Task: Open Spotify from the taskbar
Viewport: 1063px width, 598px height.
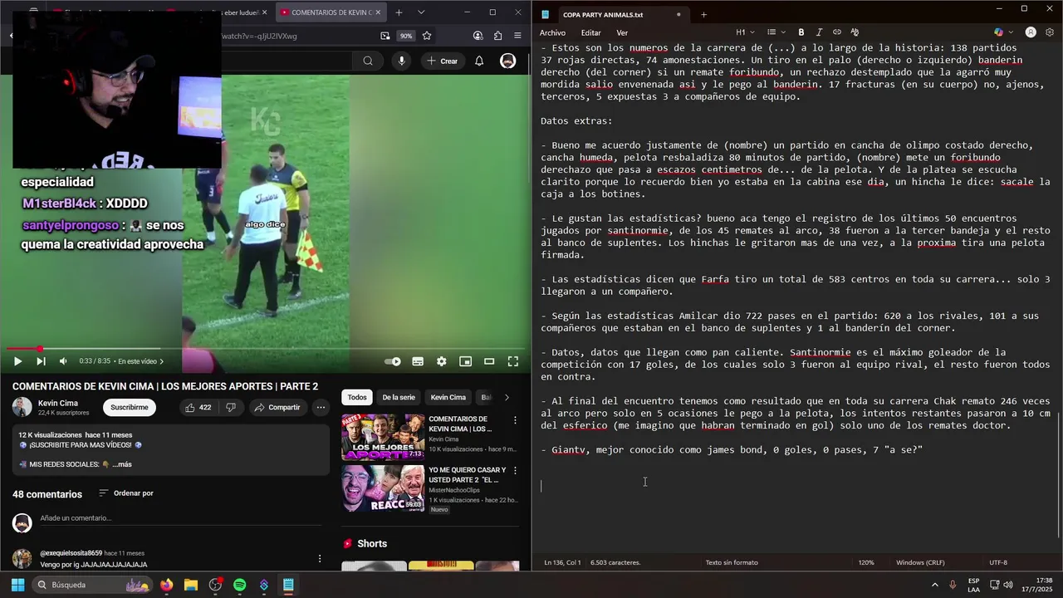Action: (240, 585)
